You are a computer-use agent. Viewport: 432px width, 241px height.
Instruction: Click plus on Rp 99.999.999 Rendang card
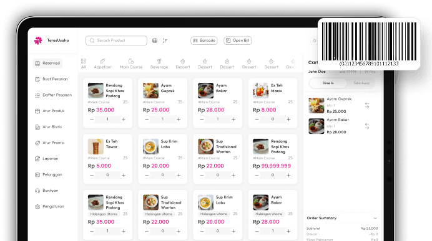pyautogui.click(x=288, y=175)
